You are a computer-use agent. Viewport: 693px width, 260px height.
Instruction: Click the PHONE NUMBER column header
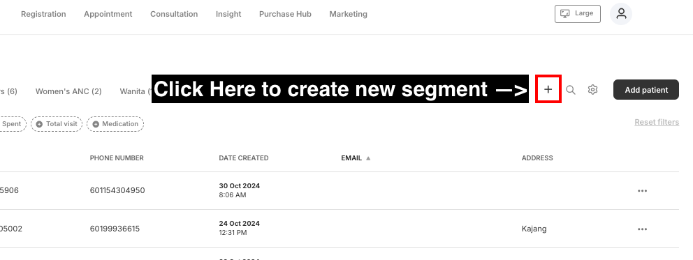point(117,158)
